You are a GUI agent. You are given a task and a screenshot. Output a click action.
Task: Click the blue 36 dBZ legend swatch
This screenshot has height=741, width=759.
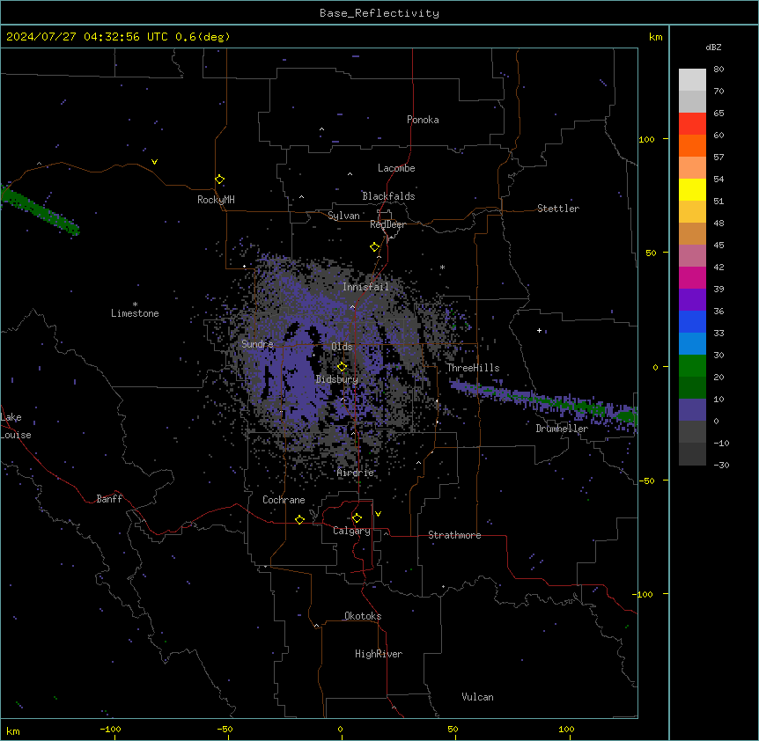click(x=692, y=321)
